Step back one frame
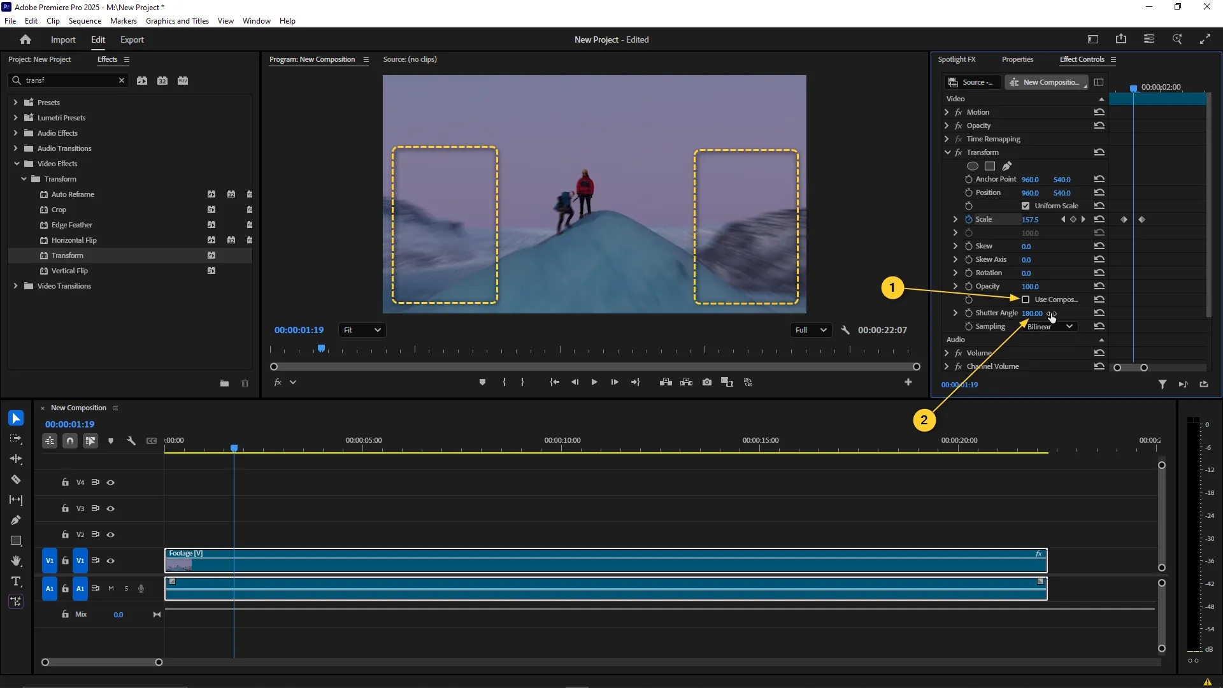This screenshot has width=1223, height=688. pyautogui.click(x=575, y=382)
